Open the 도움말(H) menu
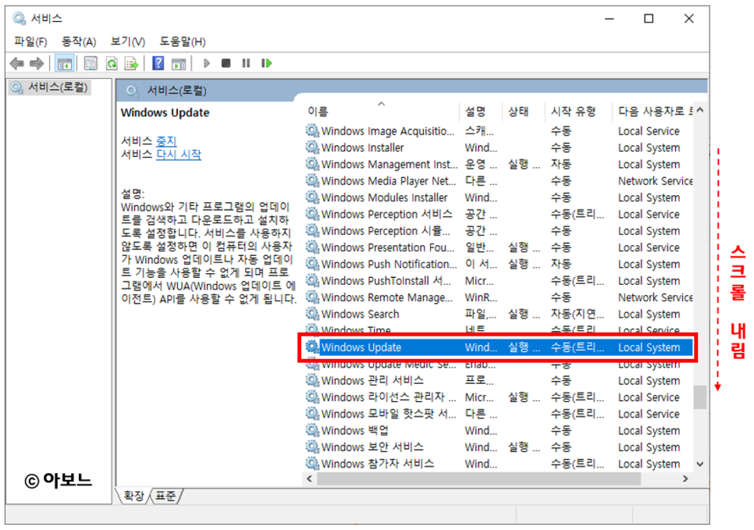This screenshot has height=530, width=754. point(183,41)
